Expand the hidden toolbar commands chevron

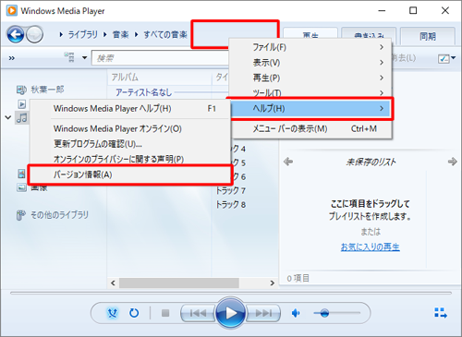click(x=12, y=58)
